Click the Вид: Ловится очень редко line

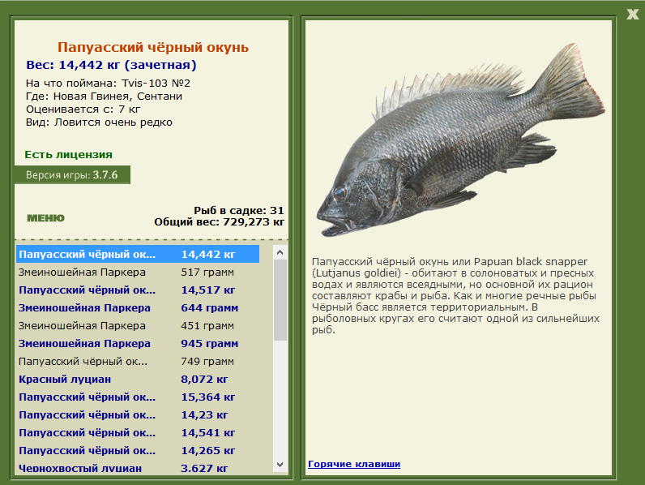[x=99, y=122]
